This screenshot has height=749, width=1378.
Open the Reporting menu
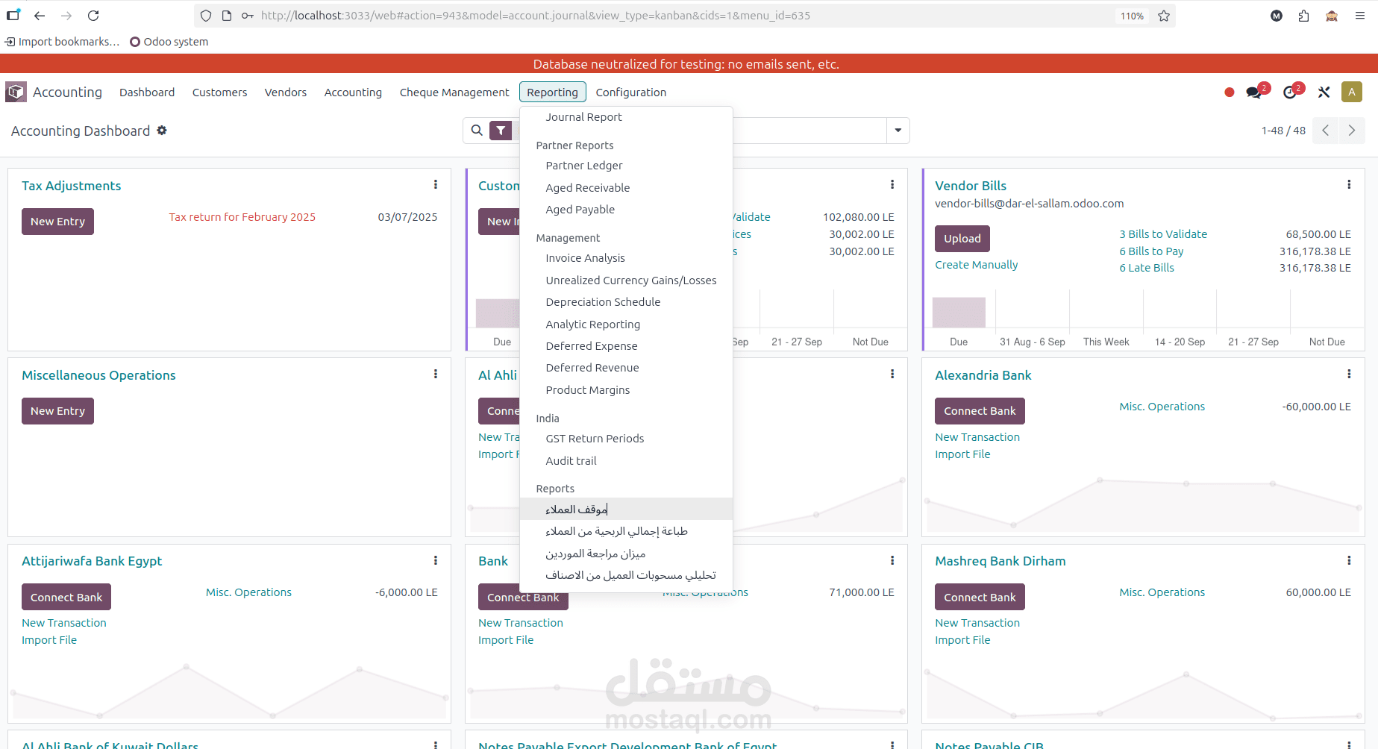[x=552, y=93]
